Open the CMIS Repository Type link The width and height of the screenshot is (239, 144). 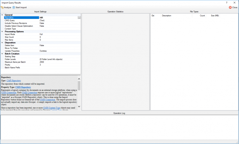coord(14,81)
